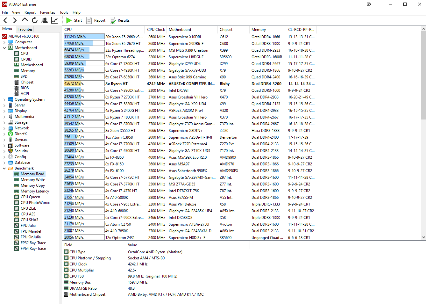Sort by the Memory column header

tap(268, 30)
